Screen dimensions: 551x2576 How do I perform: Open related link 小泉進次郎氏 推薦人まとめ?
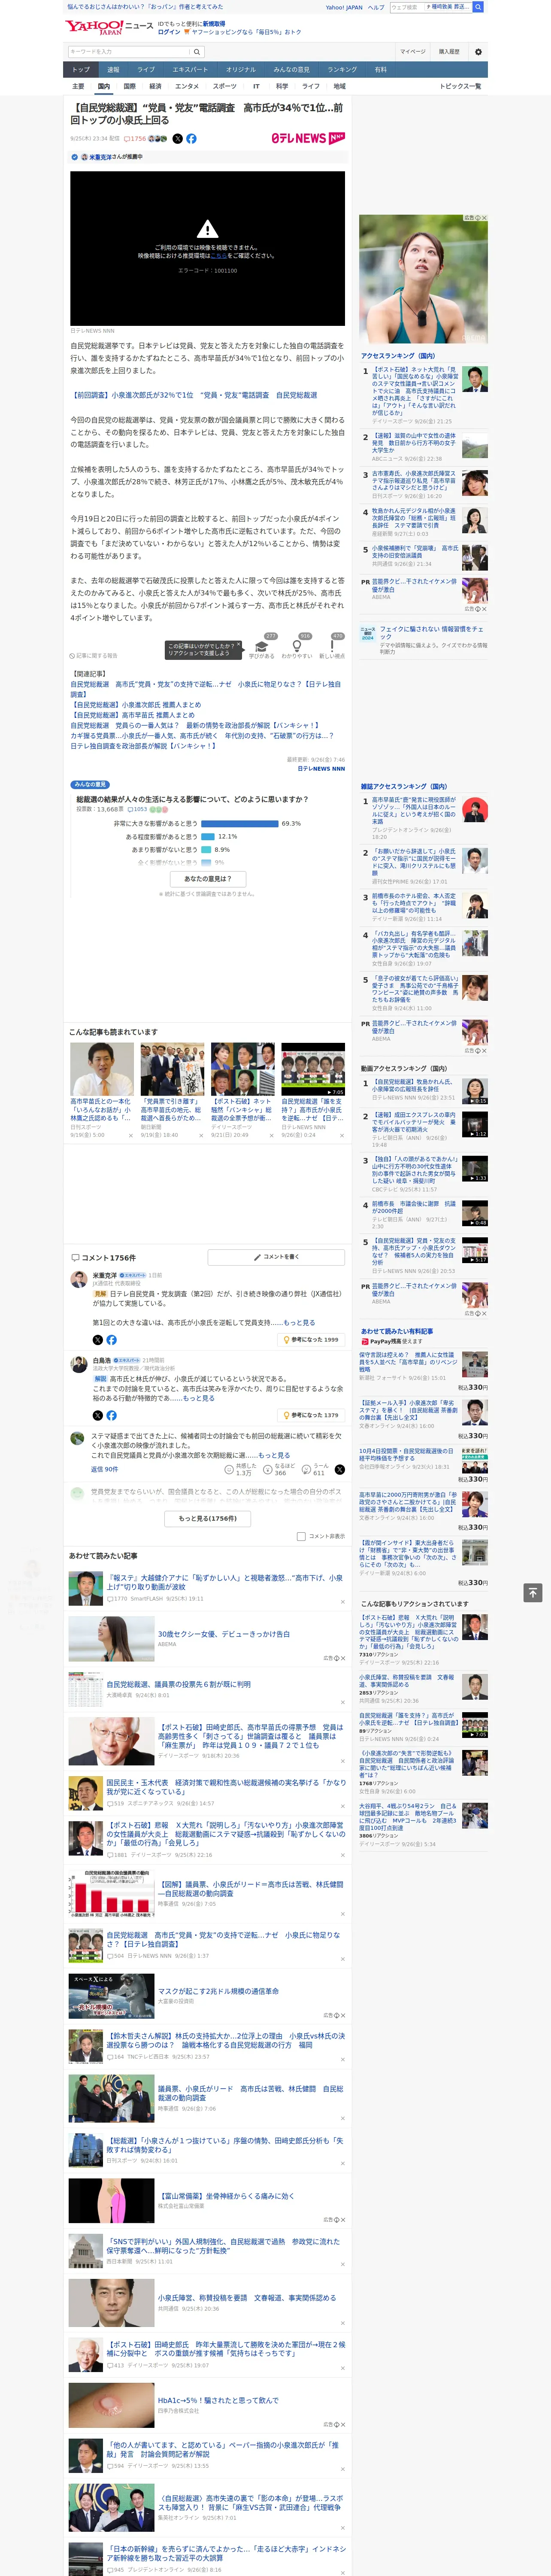[x=135, y=705]
